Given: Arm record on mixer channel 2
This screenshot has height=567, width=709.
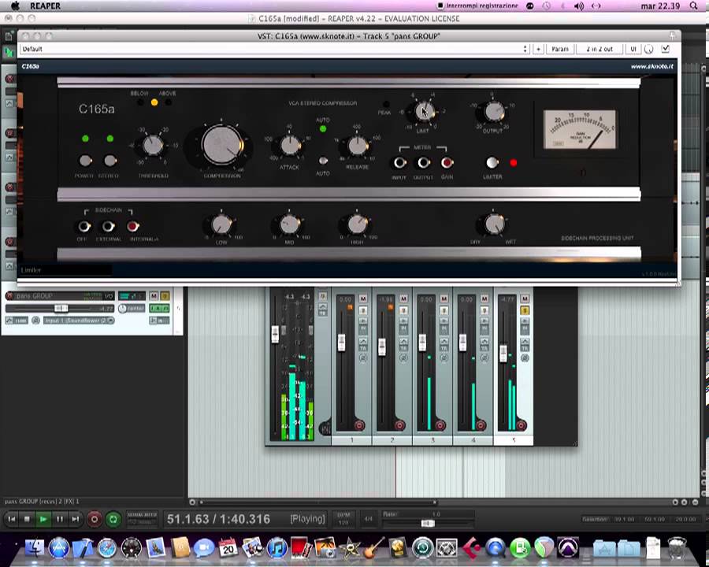Looking at the screenshot, I should 399,425.
